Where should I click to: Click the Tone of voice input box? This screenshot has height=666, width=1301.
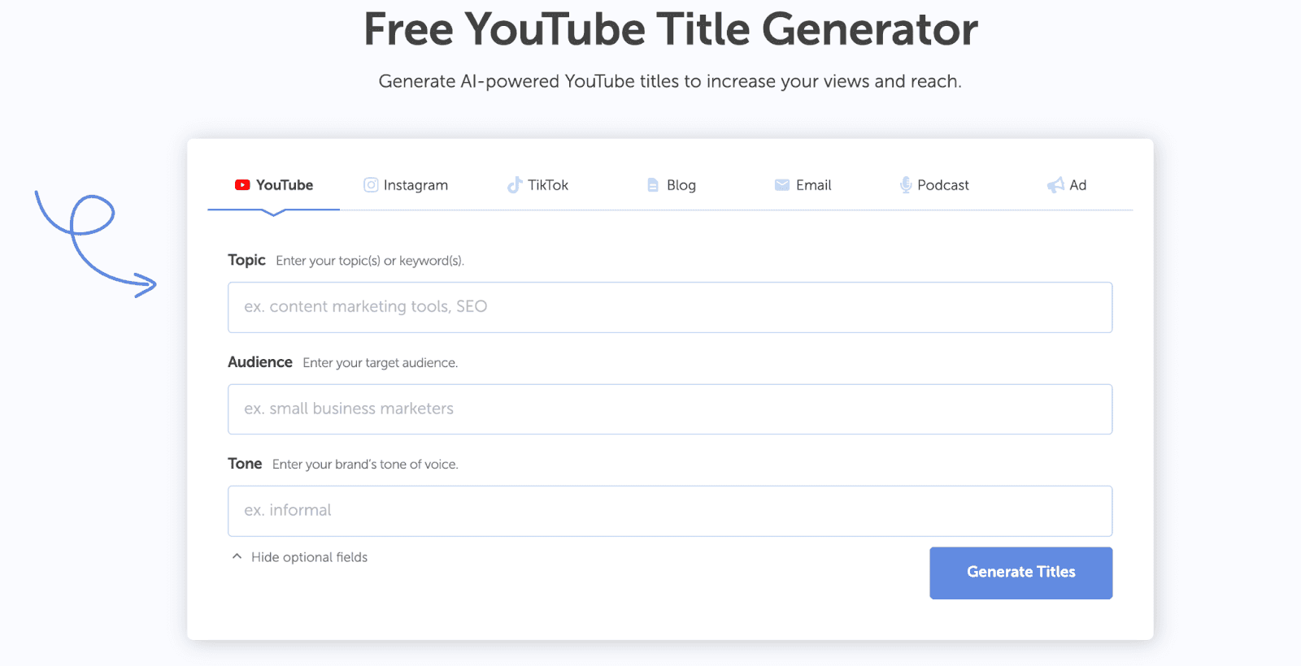pyautogui.click(x=668, y=510)
